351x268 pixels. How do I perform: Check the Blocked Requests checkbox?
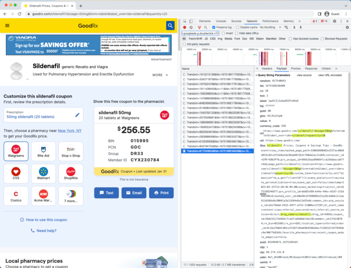point(322,39)
